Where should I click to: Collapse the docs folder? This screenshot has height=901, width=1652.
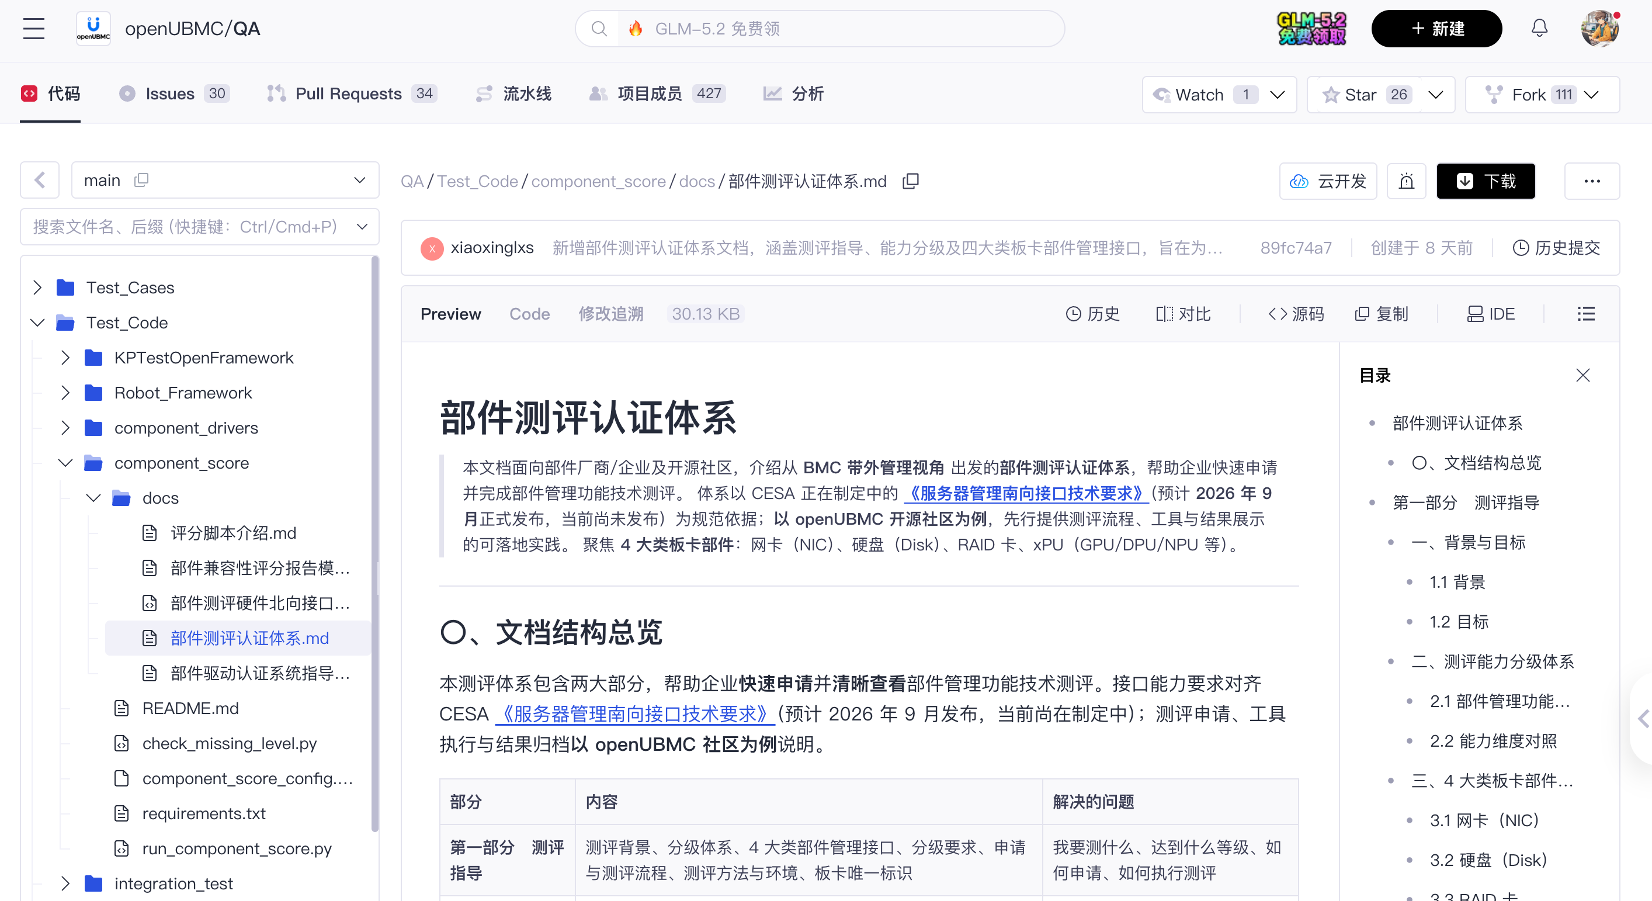point(93,498)
